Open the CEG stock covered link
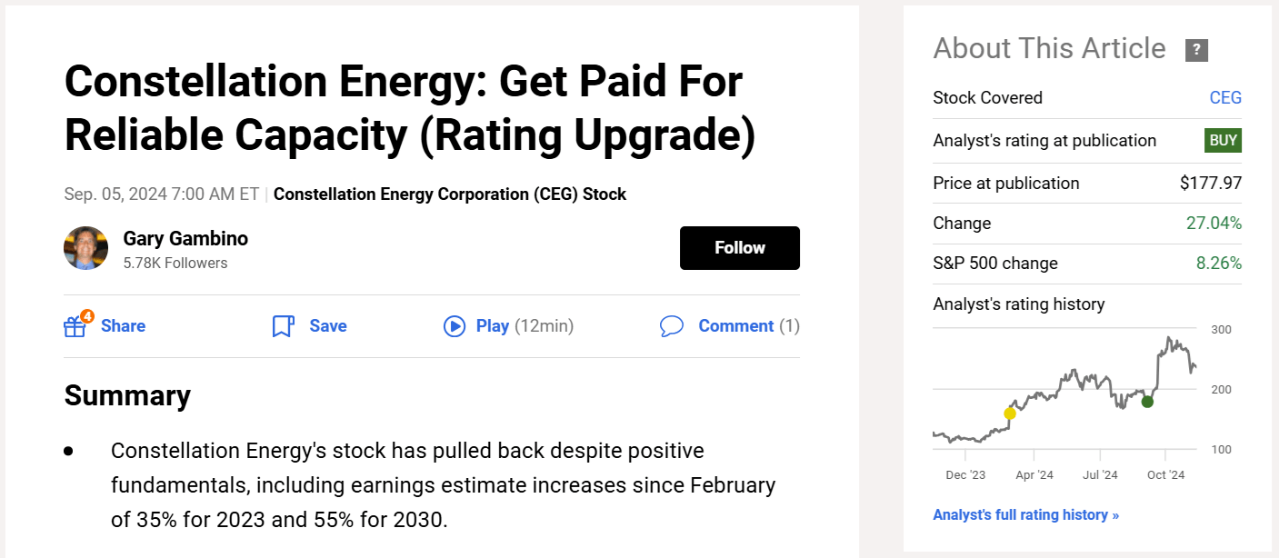 tap(1225, 97)
